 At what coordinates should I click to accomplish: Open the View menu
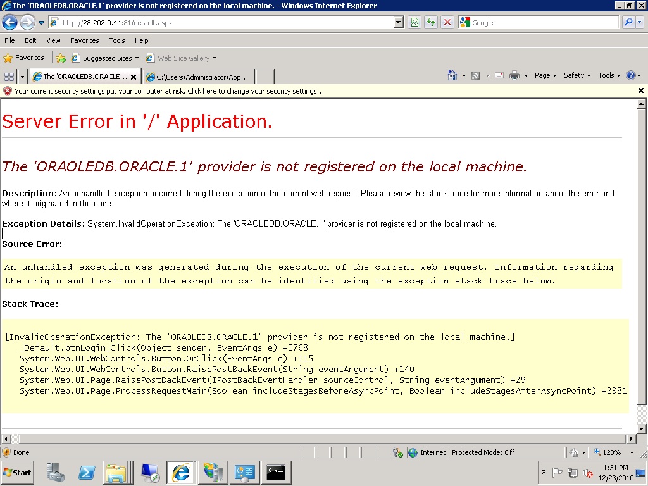coord(53,40)
